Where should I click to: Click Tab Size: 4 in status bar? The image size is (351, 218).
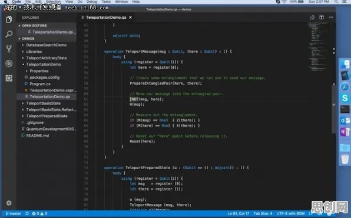263,213
